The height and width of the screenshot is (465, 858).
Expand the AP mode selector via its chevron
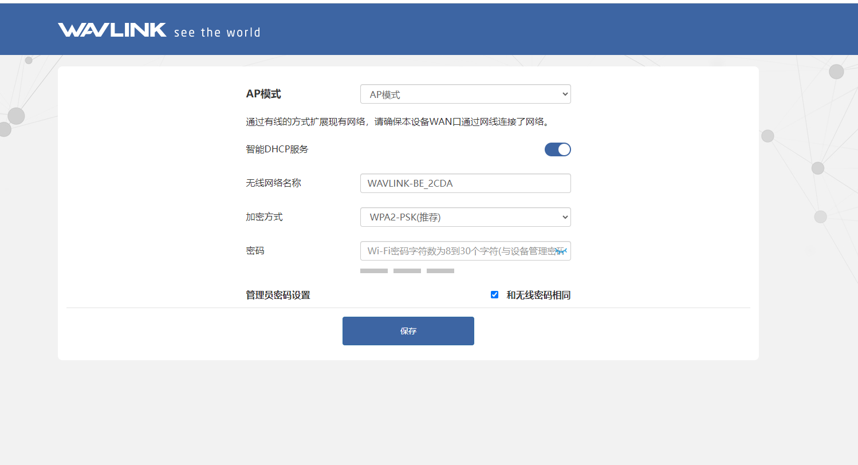coord(565,93)
